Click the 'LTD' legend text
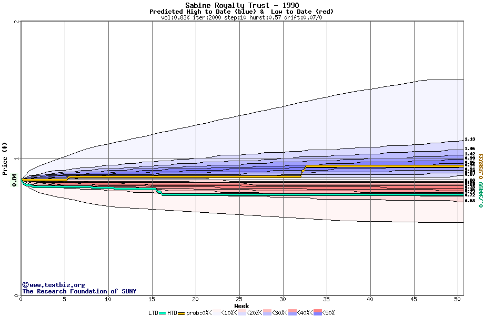The width and height of the screenshot is (484, 316). [154, 313]
